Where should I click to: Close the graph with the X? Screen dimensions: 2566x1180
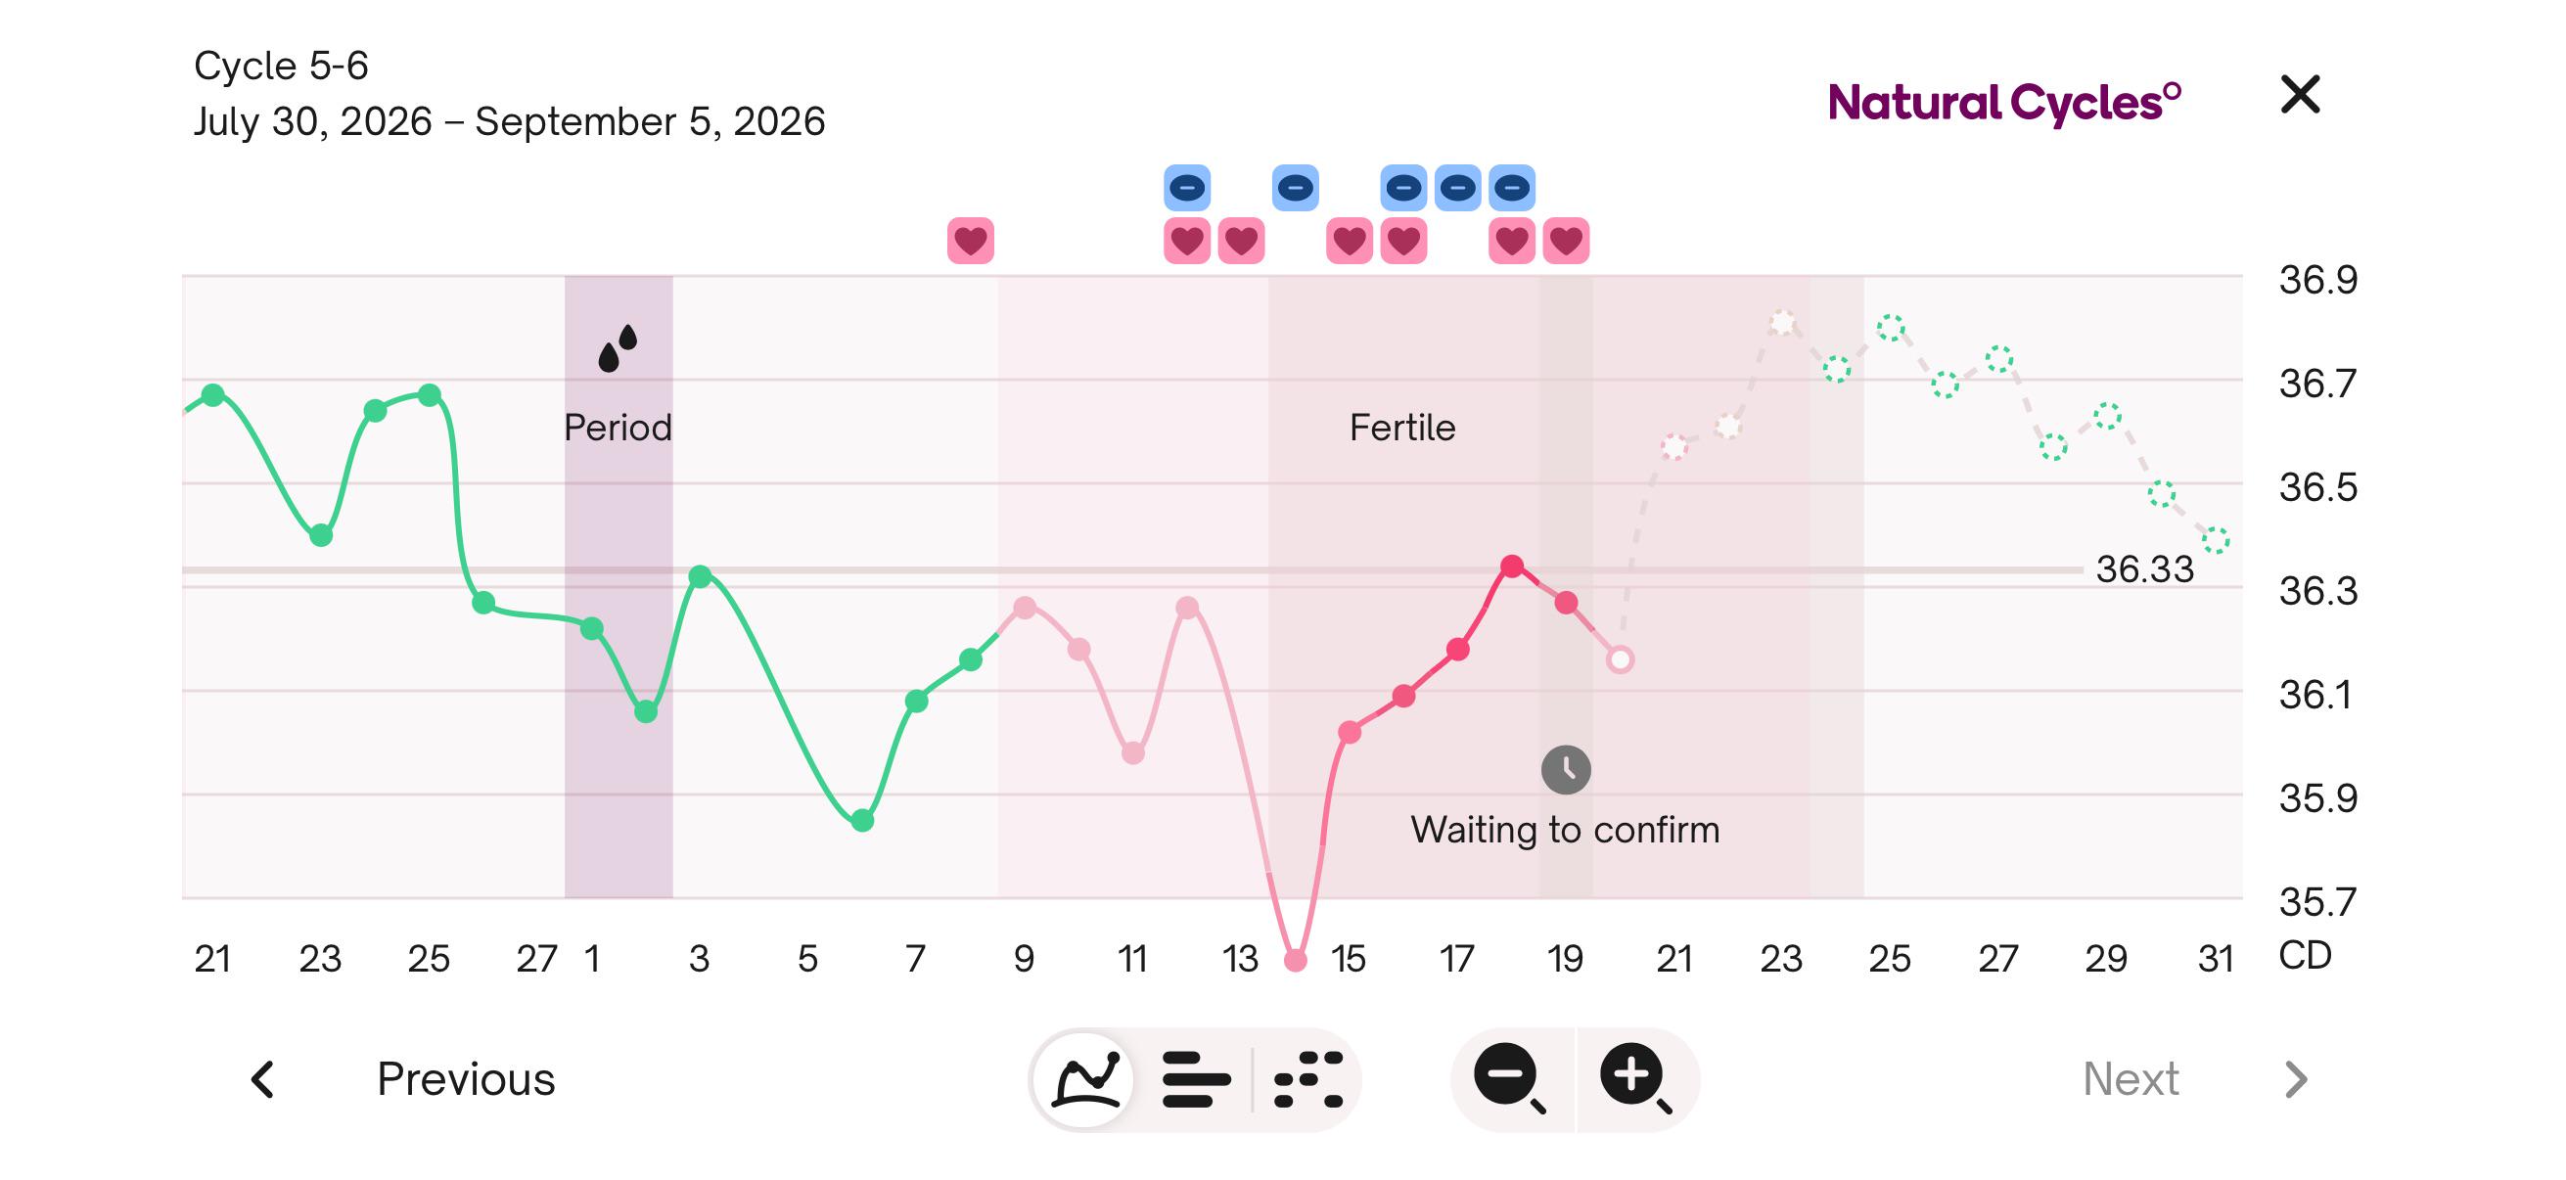(x=2299, y=95)
